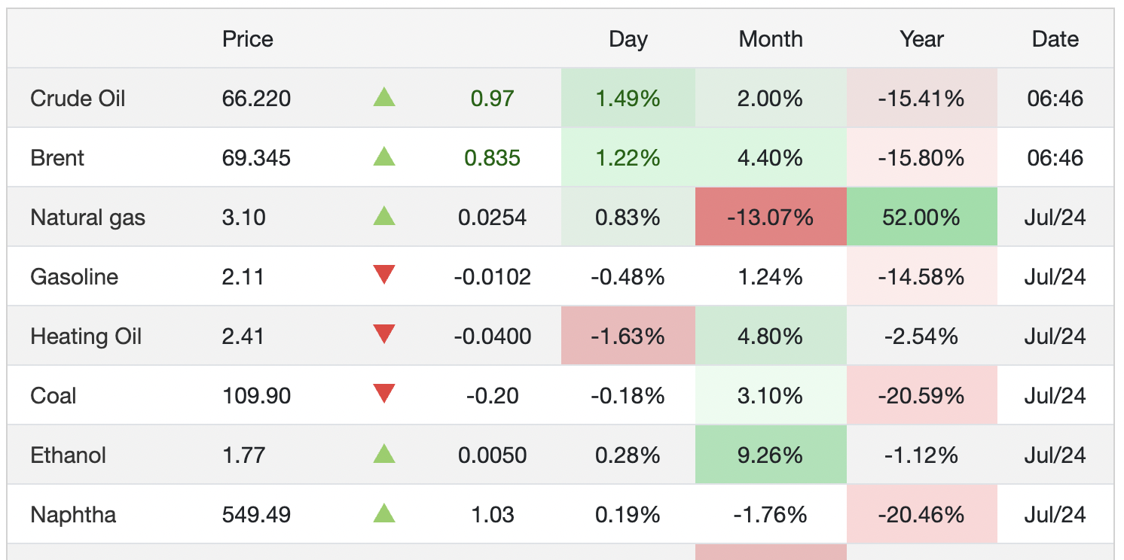Click Heating Oil change value -0.0400
The width and height of the screenshot is (1124, 560).
click(x=493, y=336)
